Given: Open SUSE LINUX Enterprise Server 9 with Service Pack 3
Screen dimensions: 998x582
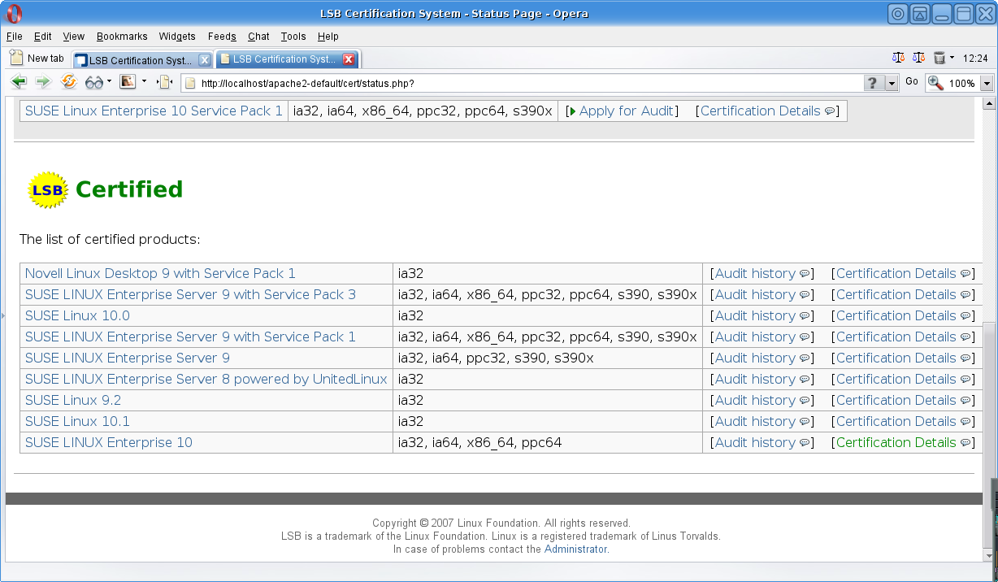Looking at the screenshot, I should coord(190,295).
